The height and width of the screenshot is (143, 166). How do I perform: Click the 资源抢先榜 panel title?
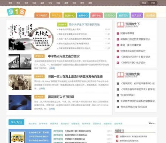(132, 74)
